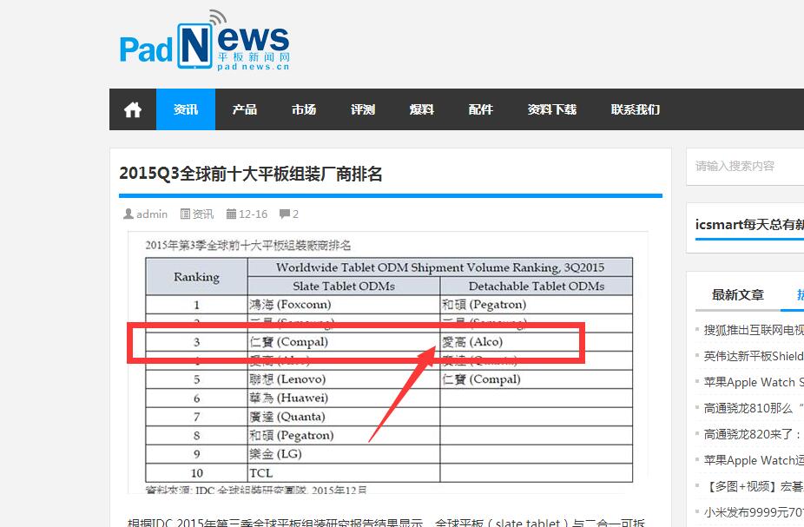Open the 配件 section

click(x=480, y=109)
